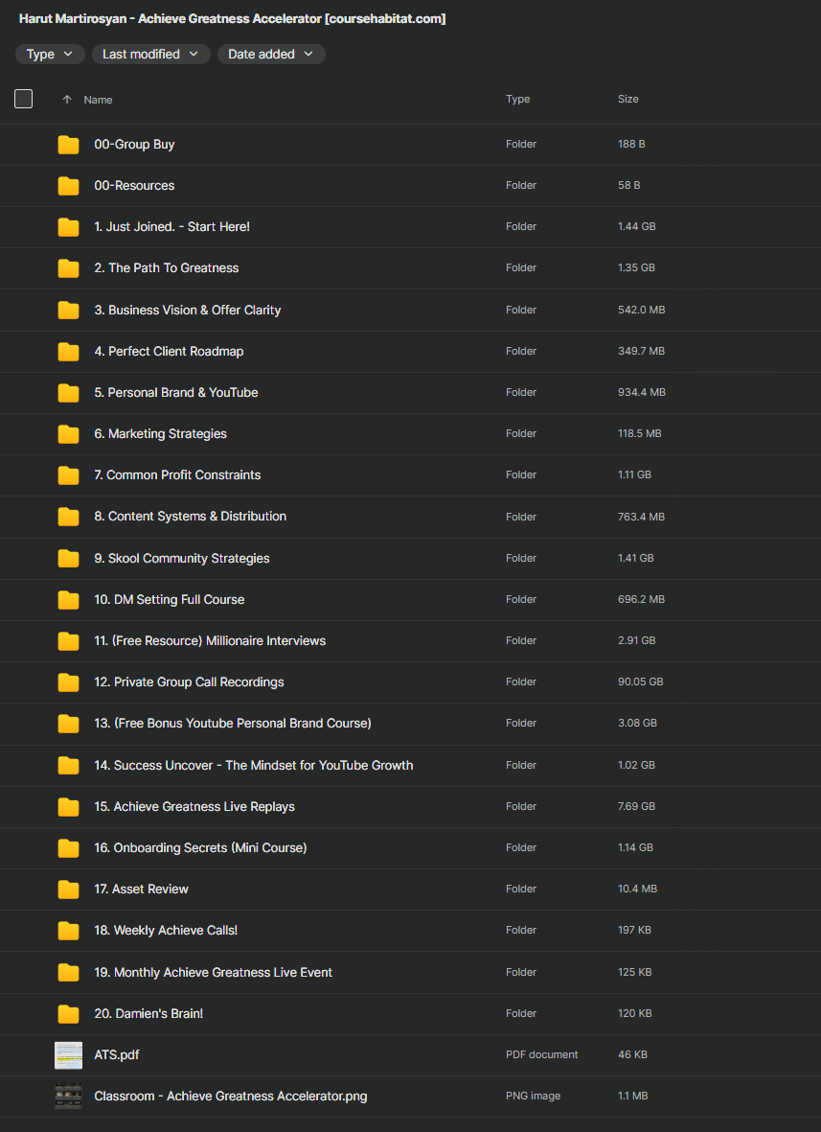The width and height of the screenshot is (821, 1132).
Task: Click folder icon for 12. Private Group Call Recordings
Action: click(x=68, y=682)
